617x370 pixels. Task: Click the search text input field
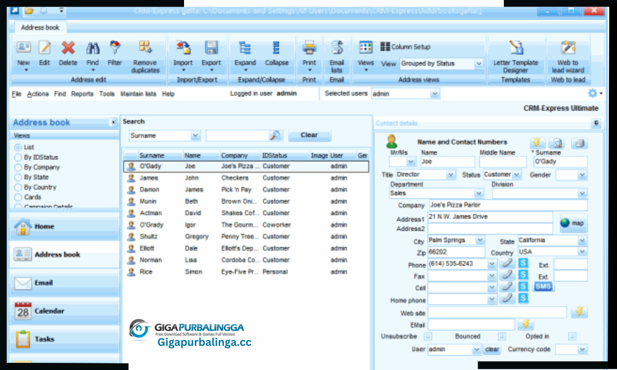click(x=238, y=136)
